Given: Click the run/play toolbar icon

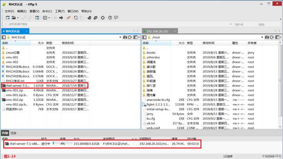Looking at the screenshot, I should tap(45, 18).
